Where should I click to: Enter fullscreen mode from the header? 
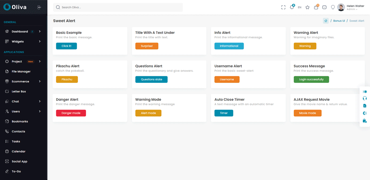coord(283,7)
